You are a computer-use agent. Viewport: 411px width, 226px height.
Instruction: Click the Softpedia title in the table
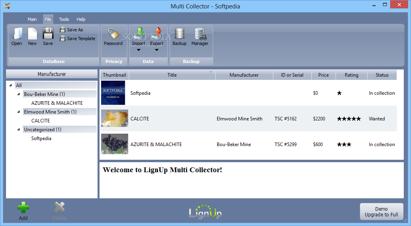click(140, 93)
